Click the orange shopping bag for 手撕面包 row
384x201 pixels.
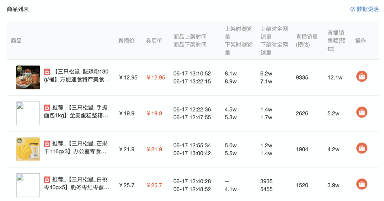coord(362,112)
